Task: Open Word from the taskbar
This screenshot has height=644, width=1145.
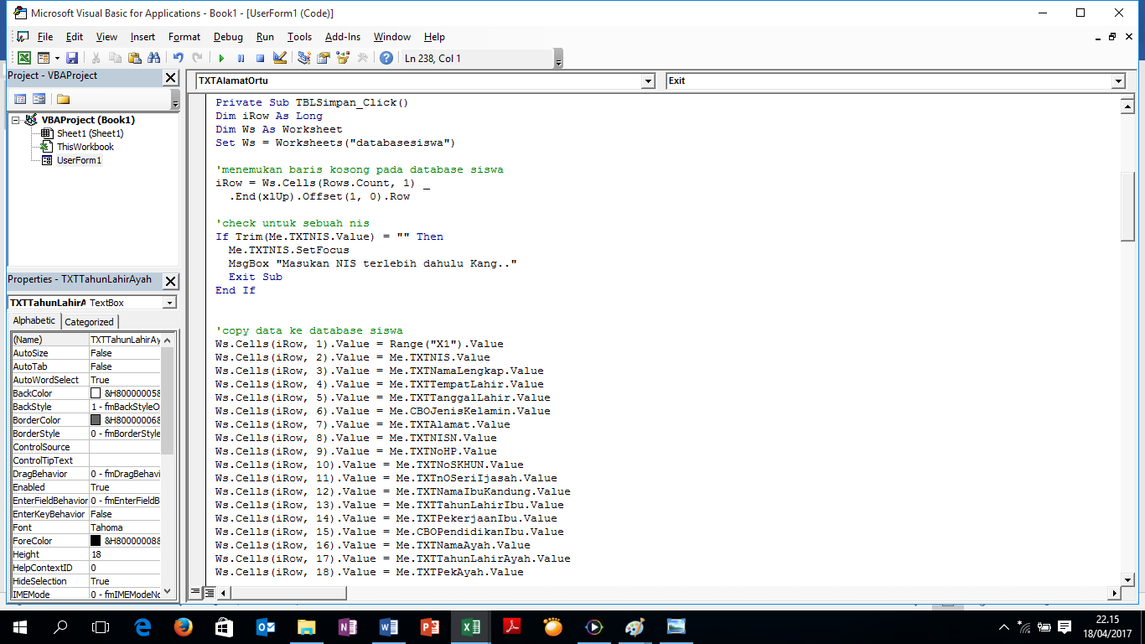Action: tap(389, 627)
